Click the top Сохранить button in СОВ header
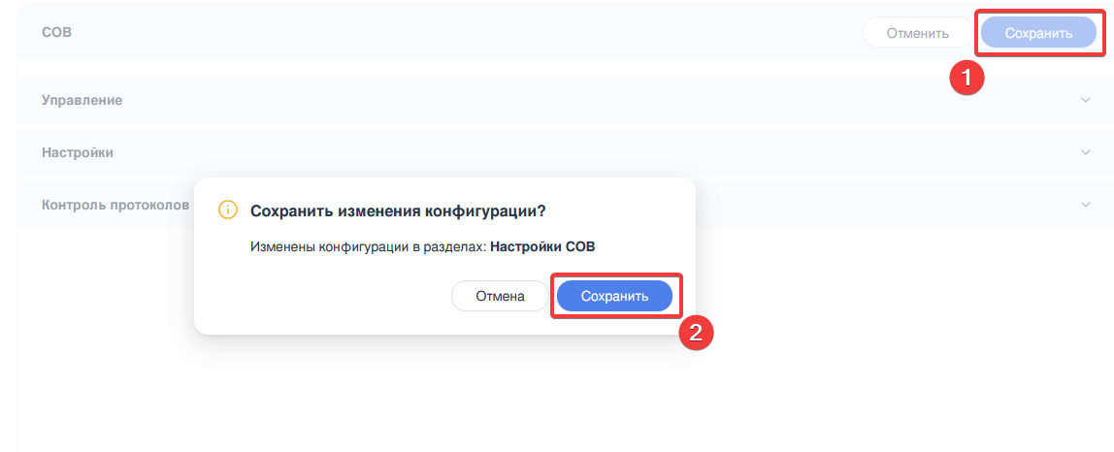The image size is (1114, 452). [1037, 33]
